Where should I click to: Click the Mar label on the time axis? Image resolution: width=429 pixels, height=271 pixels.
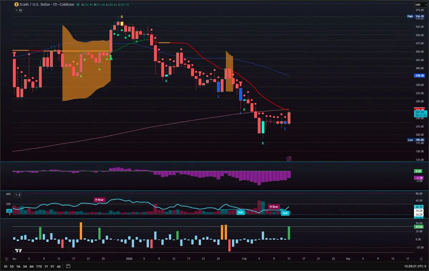(348, 258)
